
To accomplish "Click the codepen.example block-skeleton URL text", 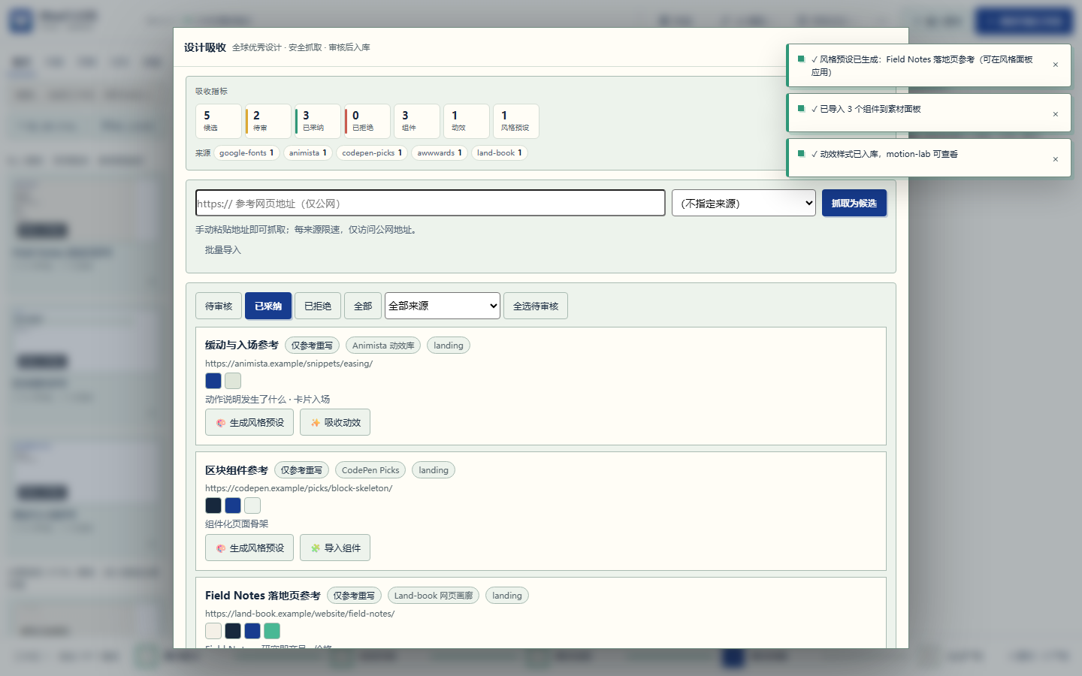I will coord(298,488).
